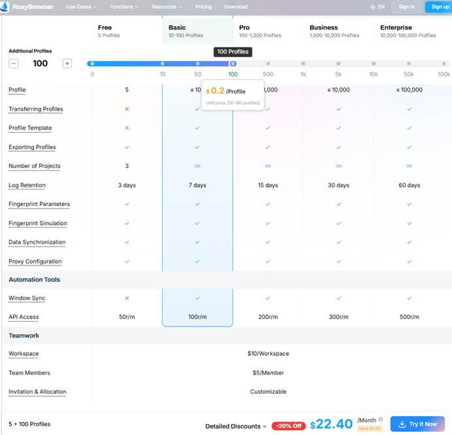Set slider to 1k profiles stop
This screenshot has width=452, height=435.
(x=304, y=63)
